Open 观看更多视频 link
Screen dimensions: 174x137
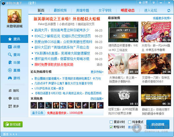162,18
